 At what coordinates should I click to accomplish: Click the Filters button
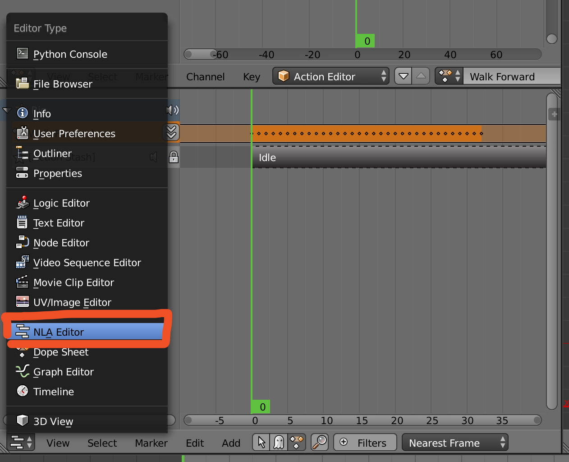coord(365,443)
